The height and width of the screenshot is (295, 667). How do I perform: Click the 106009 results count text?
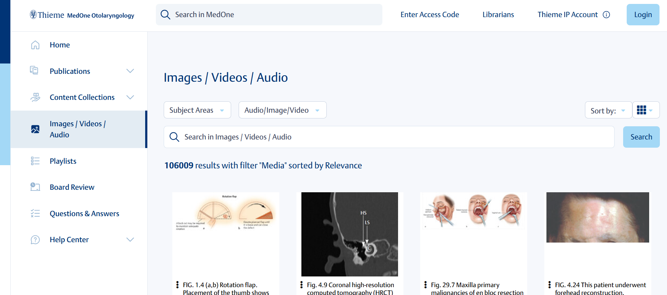(263, 166)
